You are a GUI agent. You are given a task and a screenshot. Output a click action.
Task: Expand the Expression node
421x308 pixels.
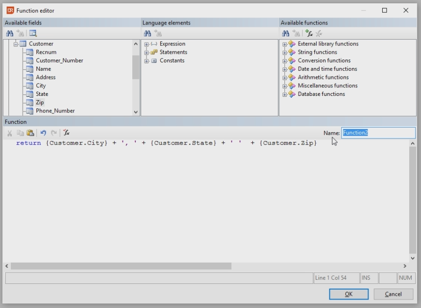coord(146,44)
